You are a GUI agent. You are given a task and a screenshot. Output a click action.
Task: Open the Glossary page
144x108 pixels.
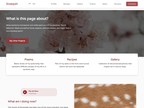tap(118, 4)
